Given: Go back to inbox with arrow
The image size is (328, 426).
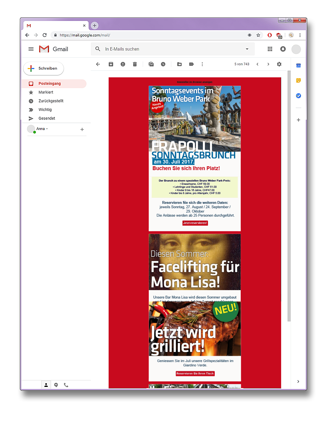Looking at the screenshot, I should [x=98, y=64].
